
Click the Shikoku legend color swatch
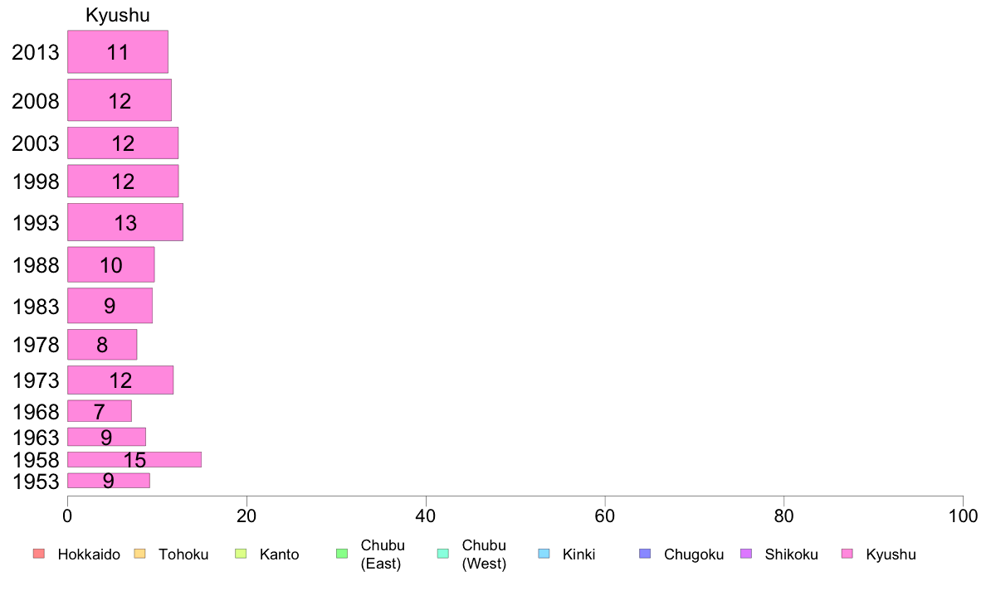[x=746, y=554]
